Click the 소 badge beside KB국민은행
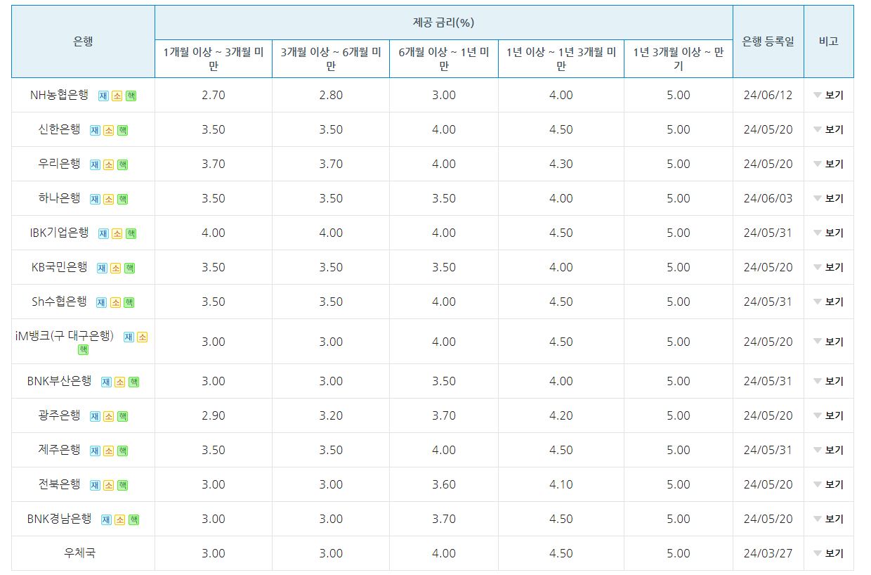 pos(115,268)
